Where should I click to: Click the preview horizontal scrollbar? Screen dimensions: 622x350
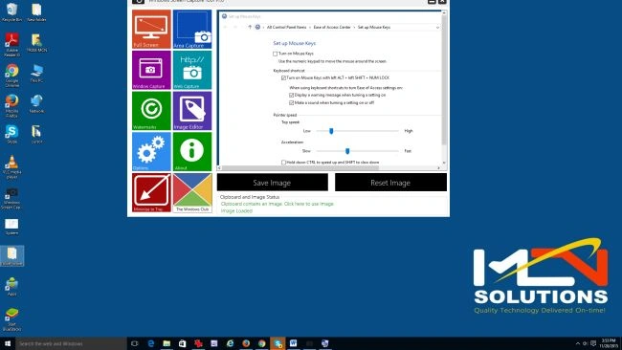[x=300, y=168]
